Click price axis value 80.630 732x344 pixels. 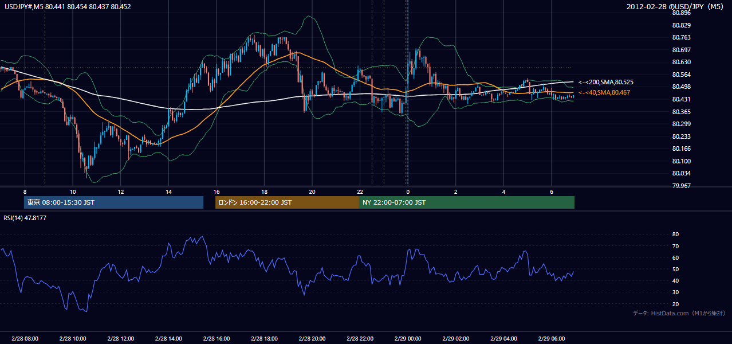click(682, 62)
